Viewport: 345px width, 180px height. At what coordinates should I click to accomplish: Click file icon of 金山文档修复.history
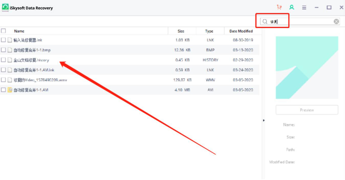click(x=10, y=60)
